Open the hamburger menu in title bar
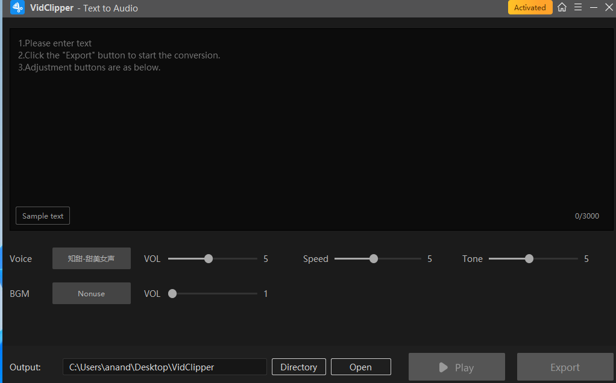616x383 pixels. (x=577, y=8)
